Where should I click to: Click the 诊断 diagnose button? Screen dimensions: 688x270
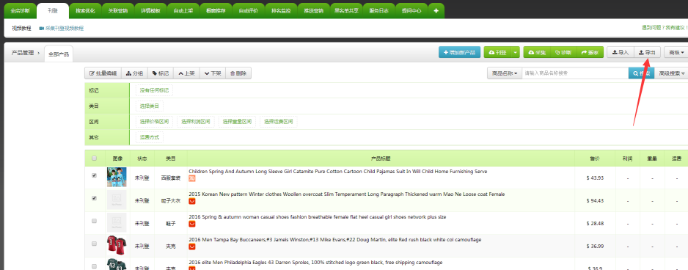click(x=563, y=52)
